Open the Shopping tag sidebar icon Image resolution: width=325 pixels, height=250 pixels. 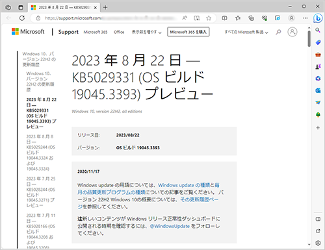pos(318,42)
